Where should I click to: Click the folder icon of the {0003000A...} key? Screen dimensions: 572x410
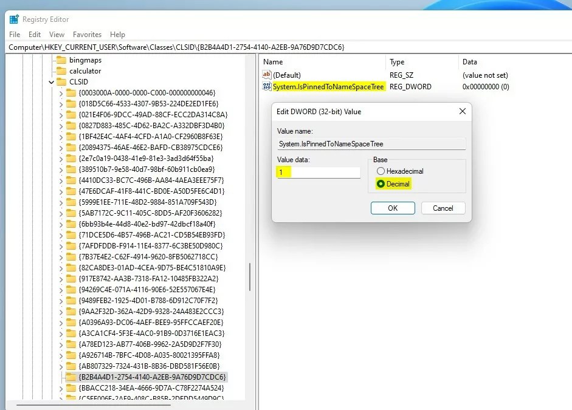[71, 93]
